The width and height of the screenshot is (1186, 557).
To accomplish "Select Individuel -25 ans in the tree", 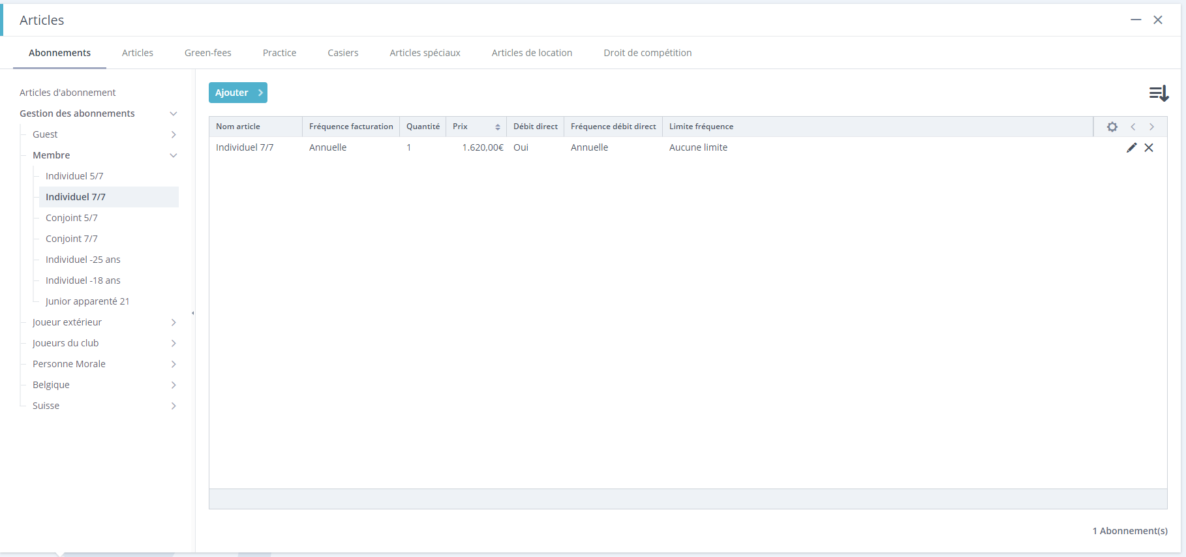I will (x=83, y=260).
